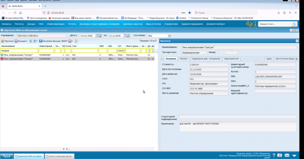Click the browser home icon

point(21,13)
